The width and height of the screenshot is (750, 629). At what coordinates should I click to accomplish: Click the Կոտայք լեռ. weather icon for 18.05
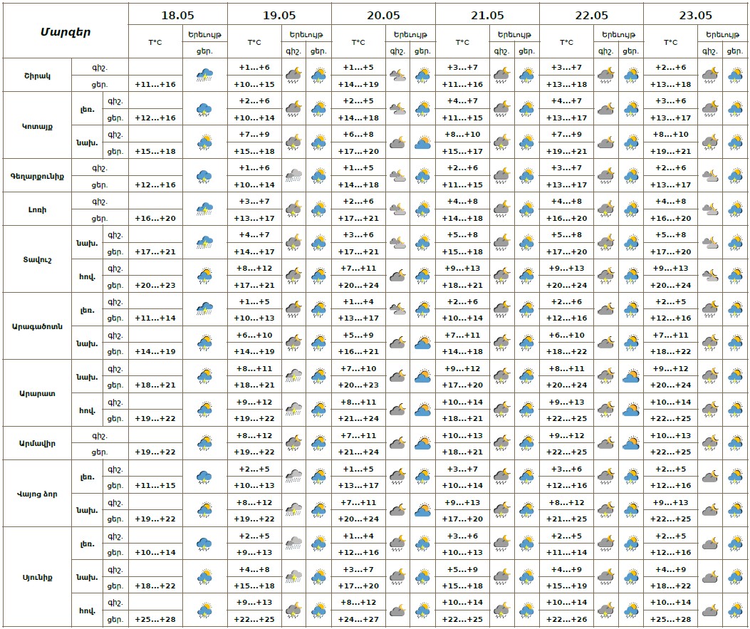click(204, 110)
